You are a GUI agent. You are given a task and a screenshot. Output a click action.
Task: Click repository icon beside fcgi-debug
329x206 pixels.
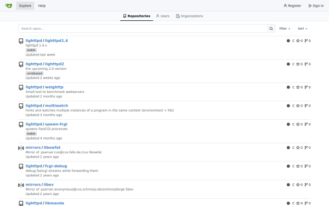coord(21,166)
